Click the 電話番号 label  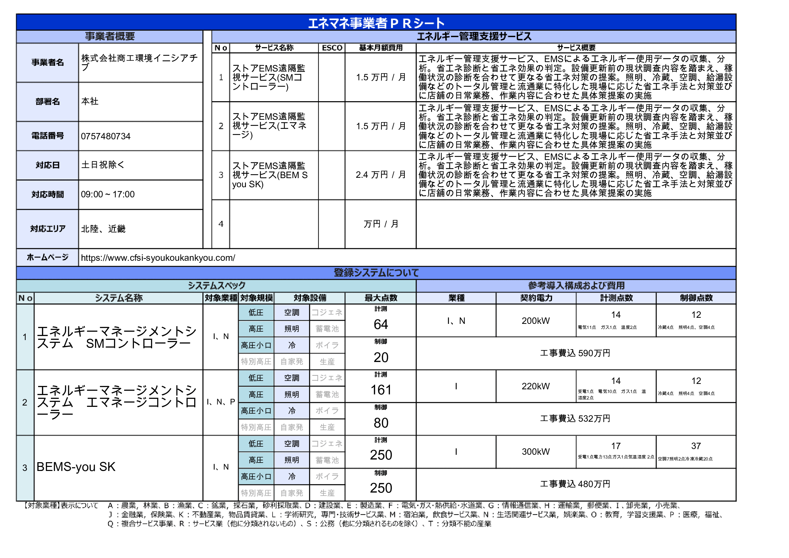click(x=48, y=136)
